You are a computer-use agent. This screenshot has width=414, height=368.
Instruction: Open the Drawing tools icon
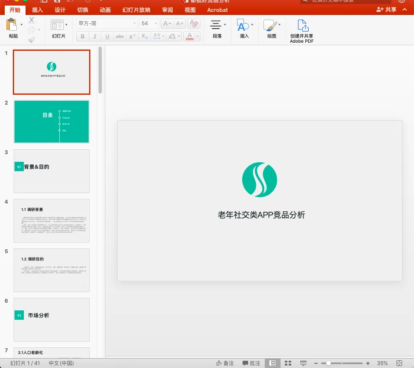(270, 25)
